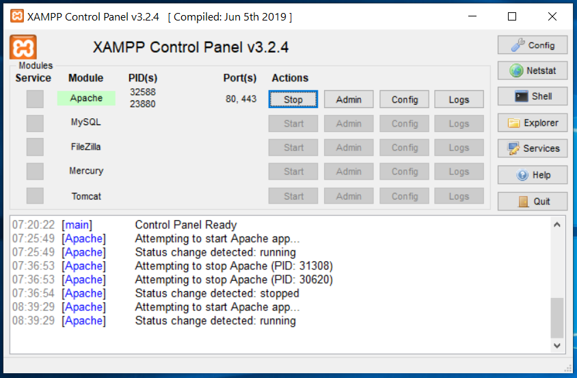Toggle Apache service install checkbox
Screen dimensions: 577x378
pyautogui.click(x=35, y=99)
